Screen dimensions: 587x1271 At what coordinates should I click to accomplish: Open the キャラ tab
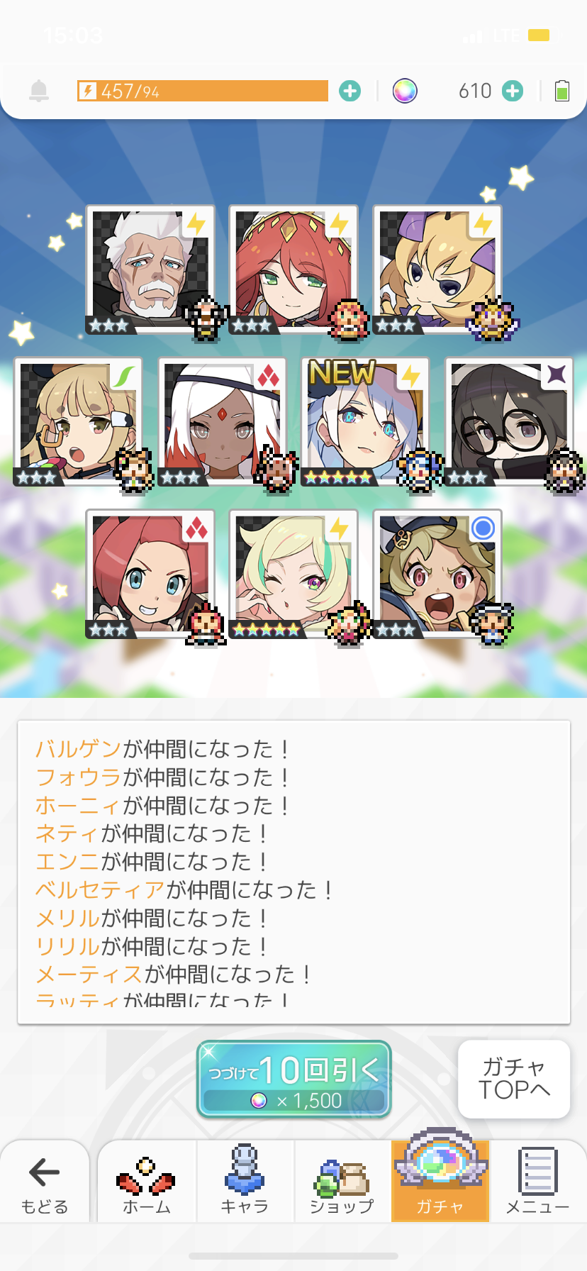pos(245,1182)
